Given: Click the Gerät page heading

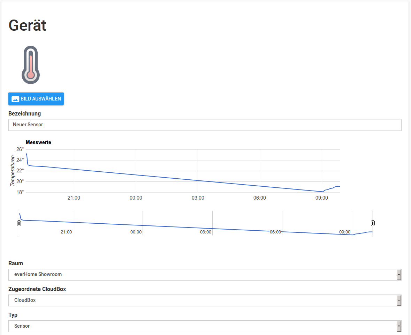Looking at the screenshot, I should 28,25.
